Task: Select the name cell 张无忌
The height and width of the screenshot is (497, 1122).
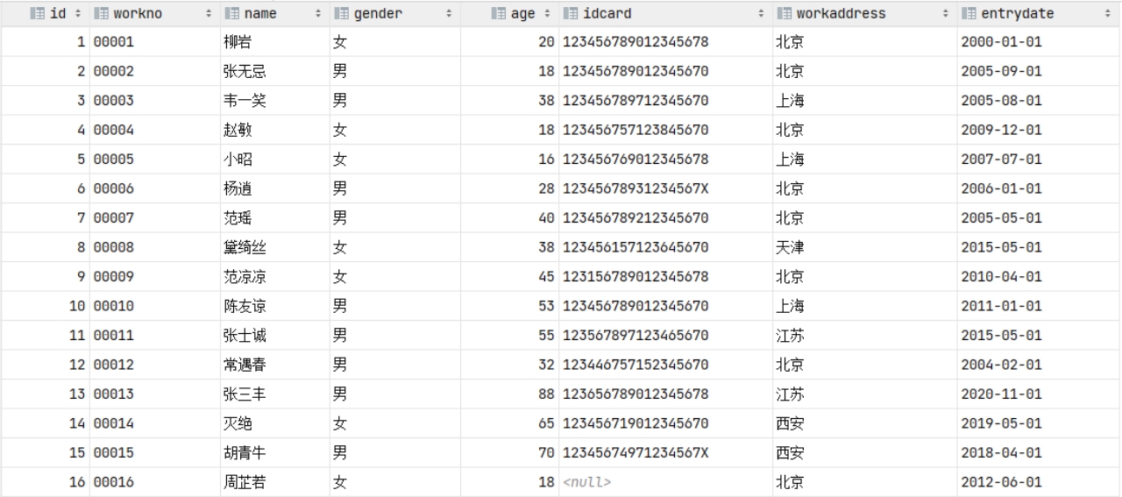Action: tap(238, 71)
